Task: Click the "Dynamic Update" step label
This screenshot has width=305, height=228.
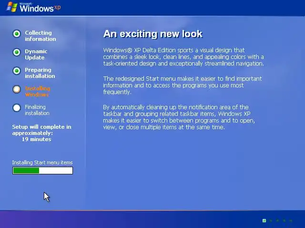Action: coord(36,55)
